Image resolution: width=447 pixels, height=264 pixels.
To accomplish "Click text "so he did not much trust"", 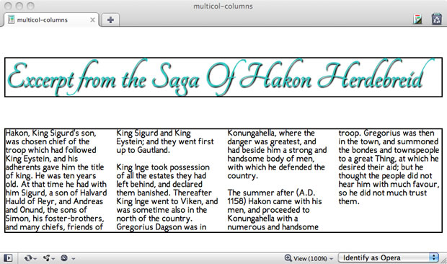I will point(383,193).
